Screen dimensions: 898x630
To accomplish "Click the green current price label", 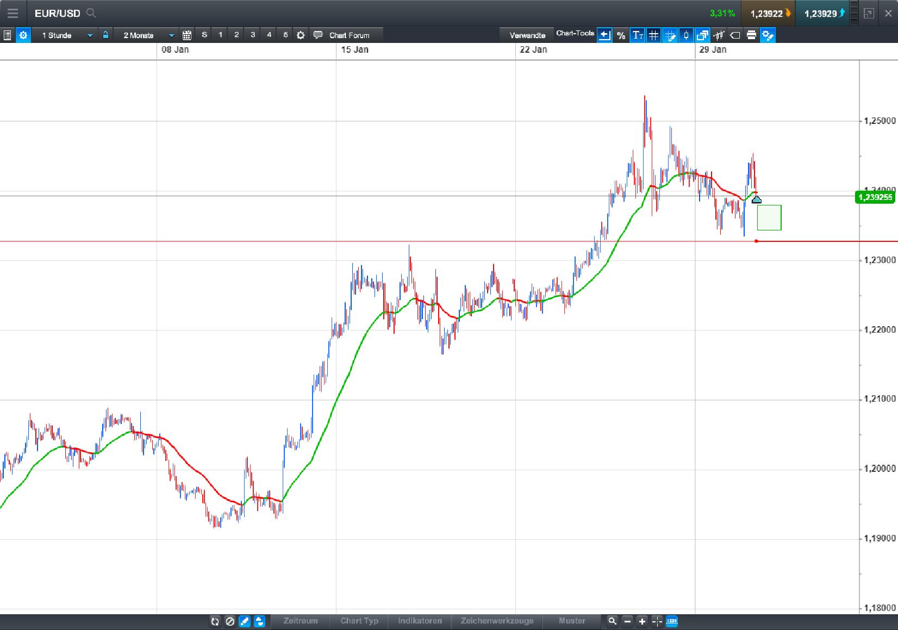I will pyautogui.click(x=876, y=197).
